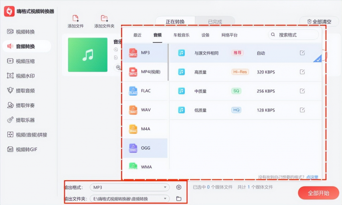Screen dimensions: 342x205
Task: Open the 输出文件夹 dropdown
Action: tap(130, 199)
